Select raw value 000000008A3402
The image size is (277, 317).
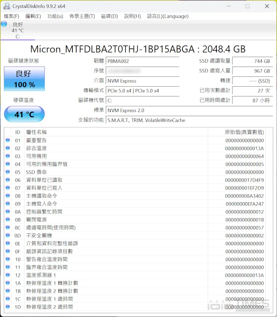click(244, 196)
